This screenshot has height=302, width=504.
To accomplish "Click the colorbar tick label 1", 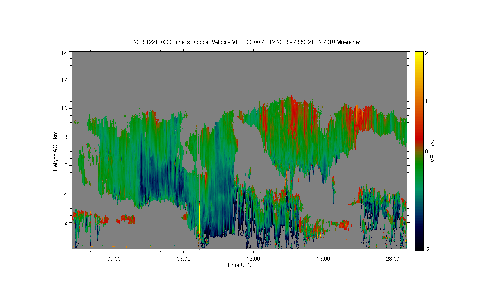I will (x=426, y=101).
